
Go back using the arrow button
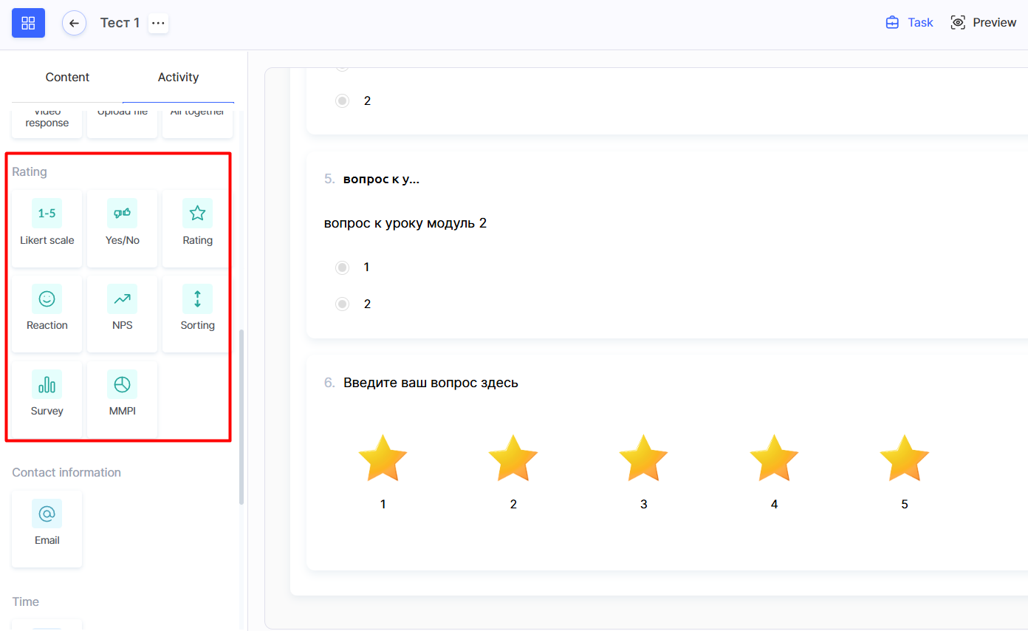click(74, 23)
